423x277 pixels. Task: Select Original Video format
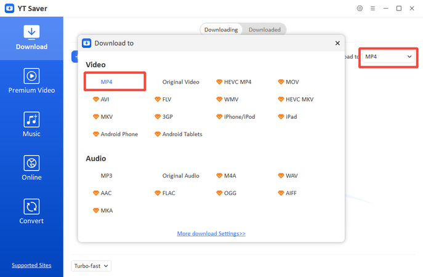click(181, 82)
